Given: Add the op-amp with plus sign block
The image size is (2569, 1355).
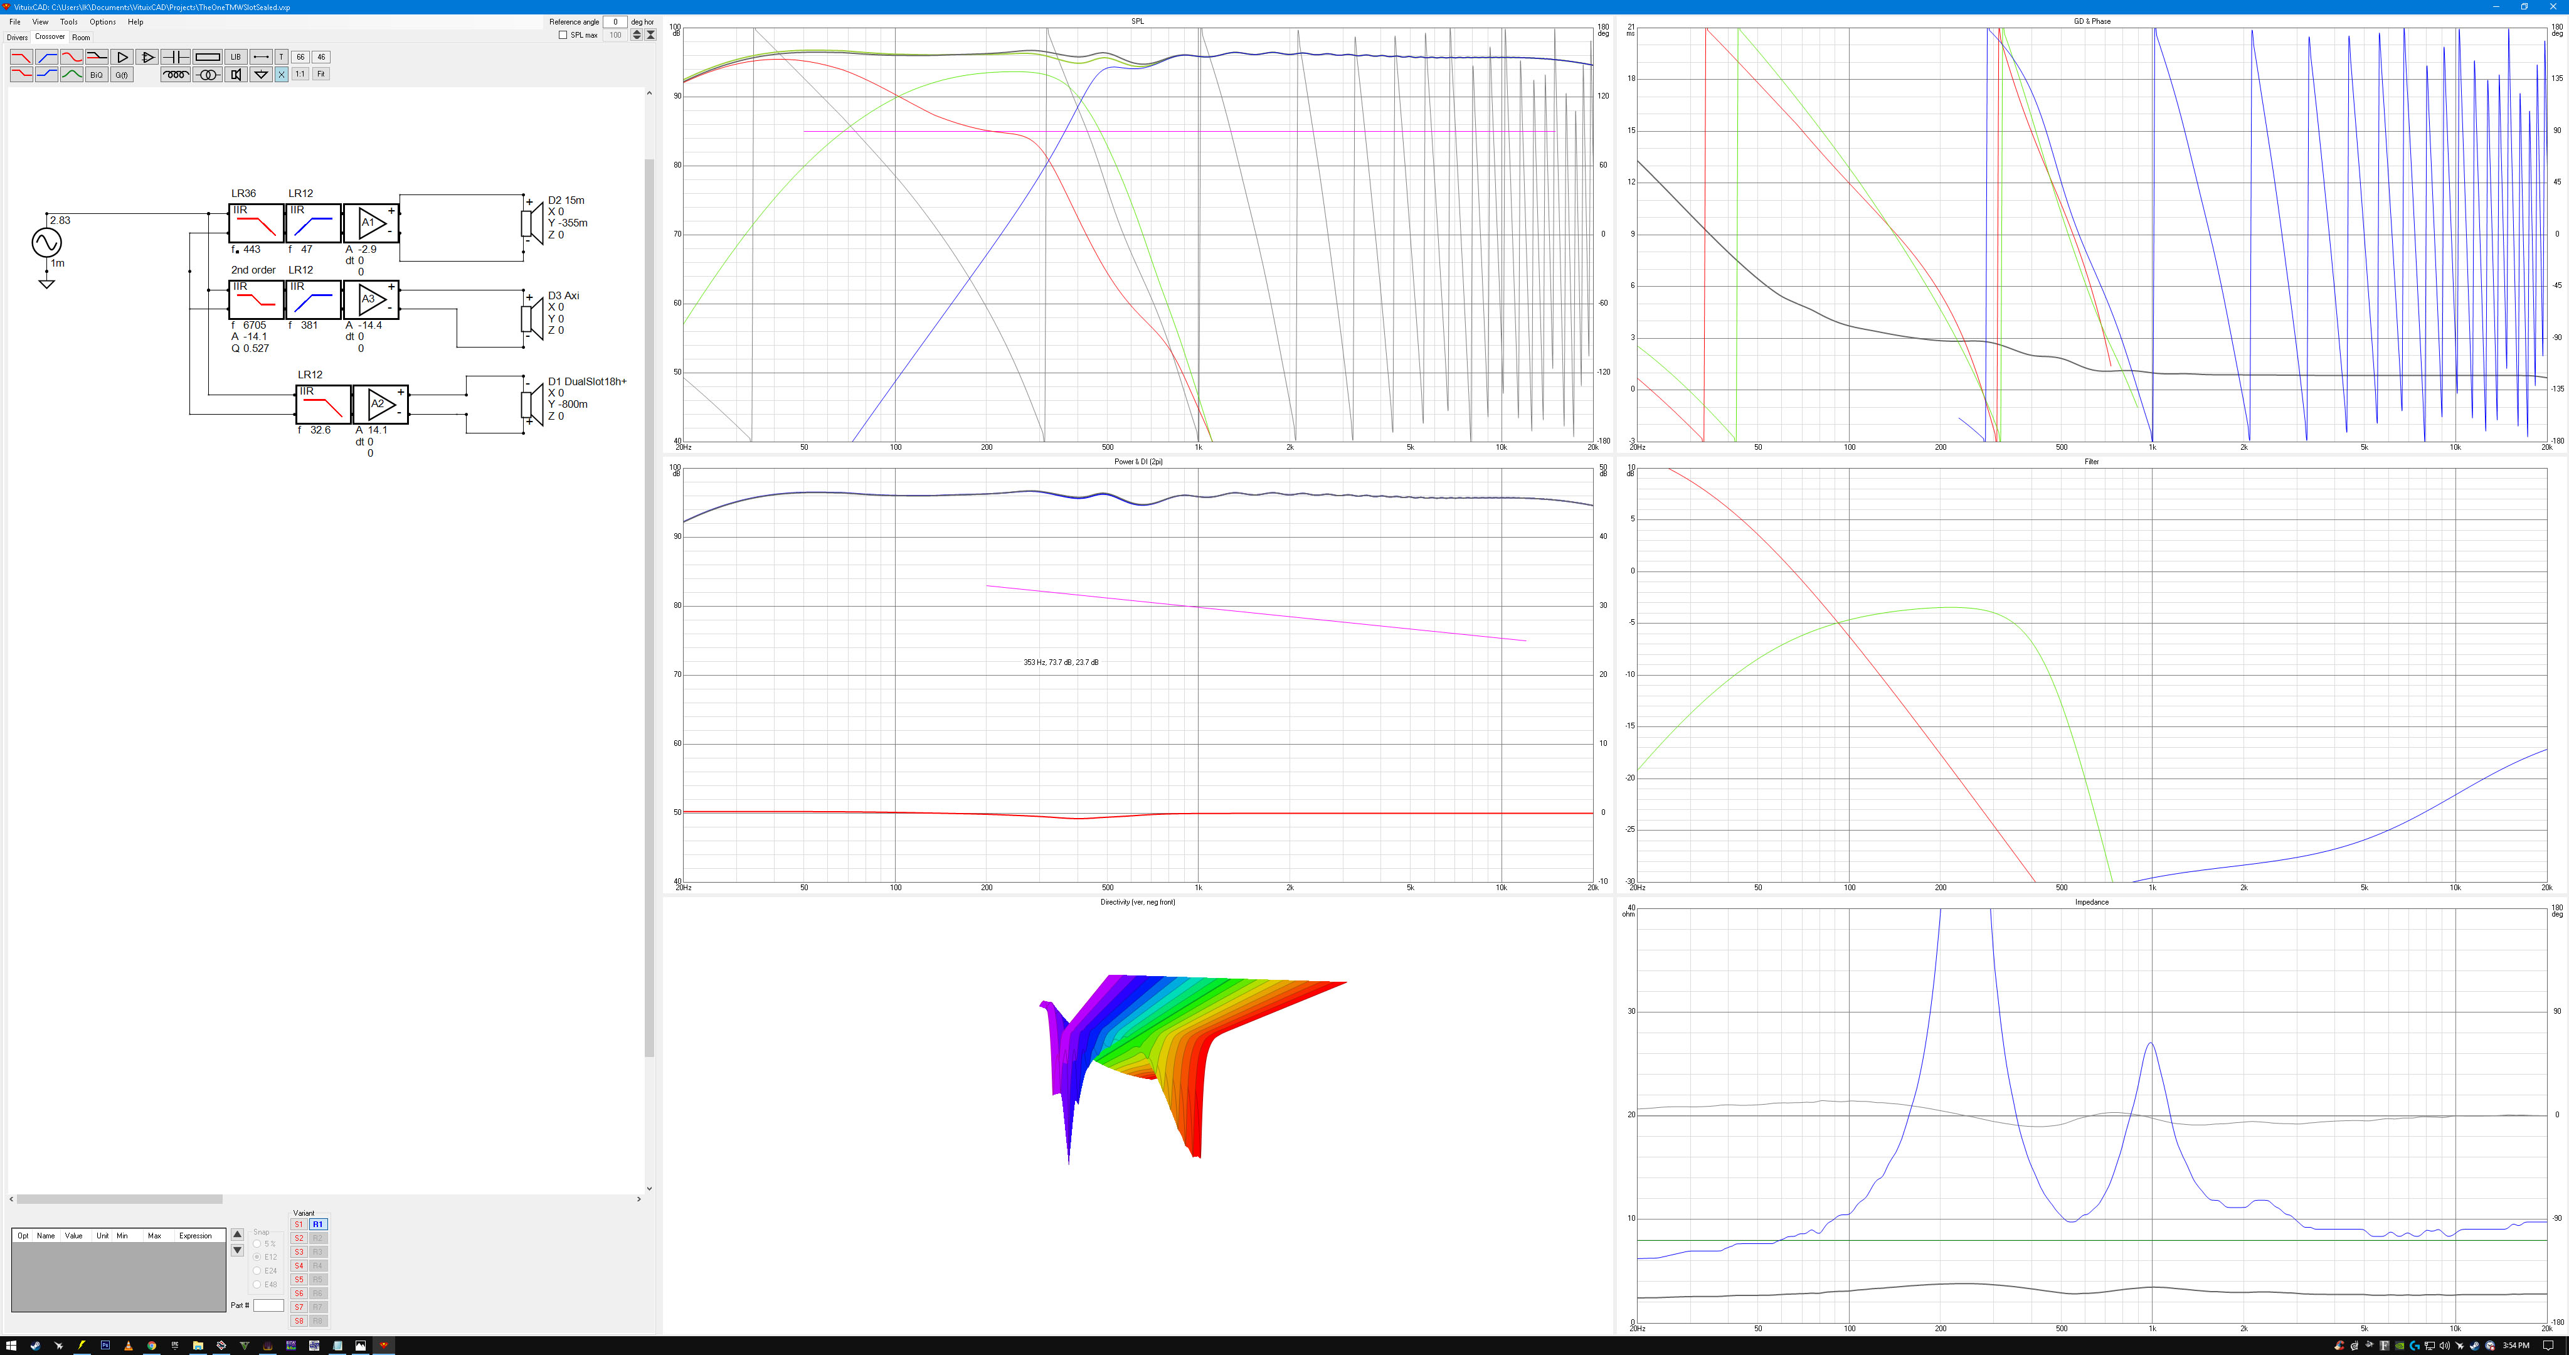Looking at the screenshot, I should pos(147,57).
